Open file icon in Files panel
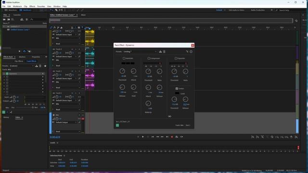 pyautogui.click(x=4, y=19)
